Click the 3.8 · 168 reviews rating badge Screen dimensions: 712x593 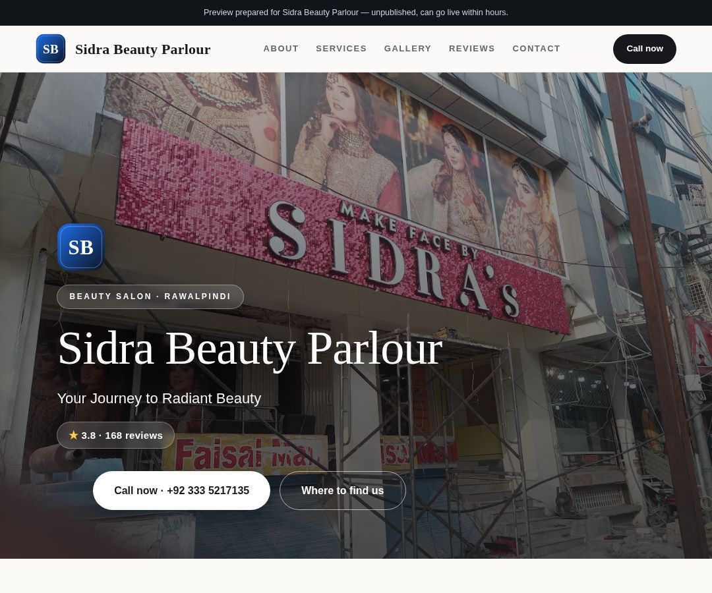115,435
